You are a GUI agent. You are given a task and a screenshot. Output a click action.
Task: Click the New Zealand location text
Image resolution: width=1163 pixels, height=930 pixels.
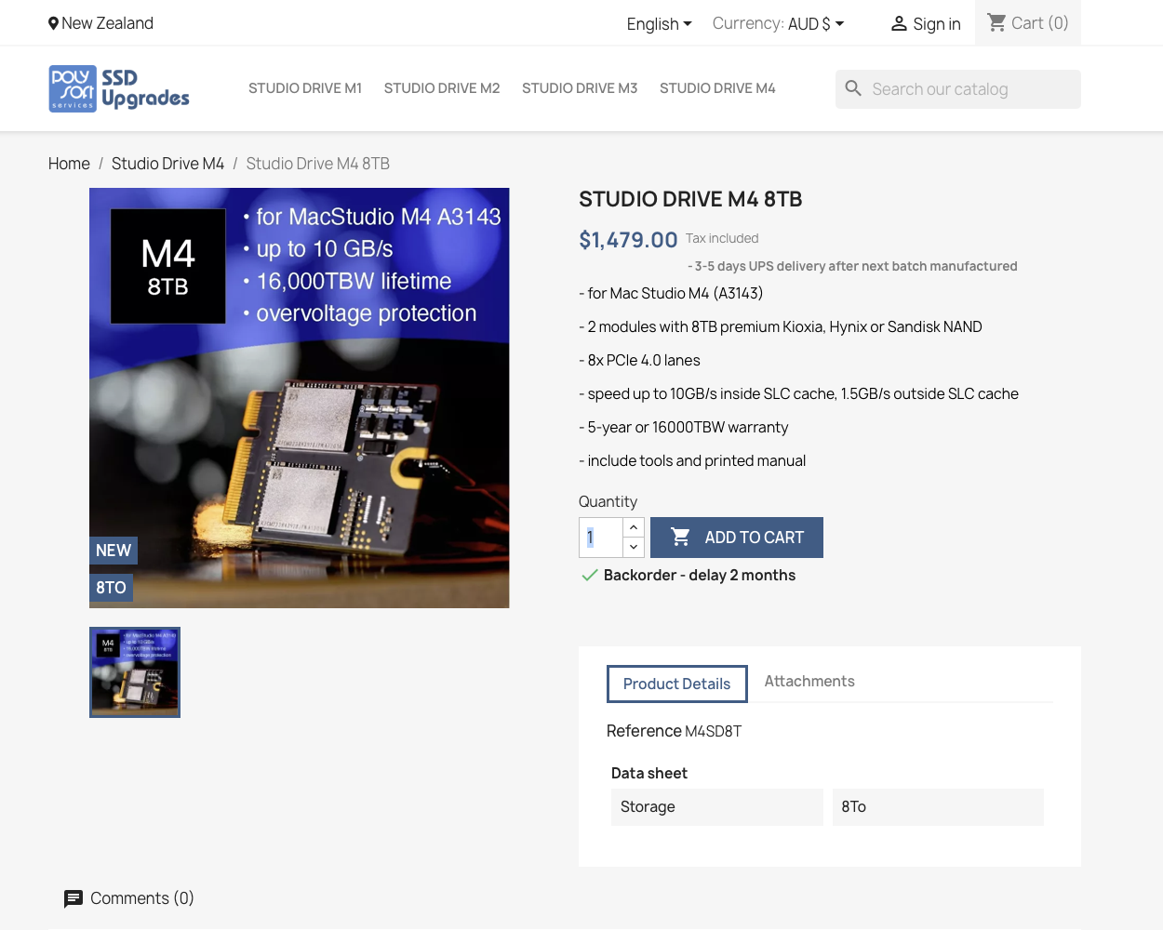[x=108, y=23]
